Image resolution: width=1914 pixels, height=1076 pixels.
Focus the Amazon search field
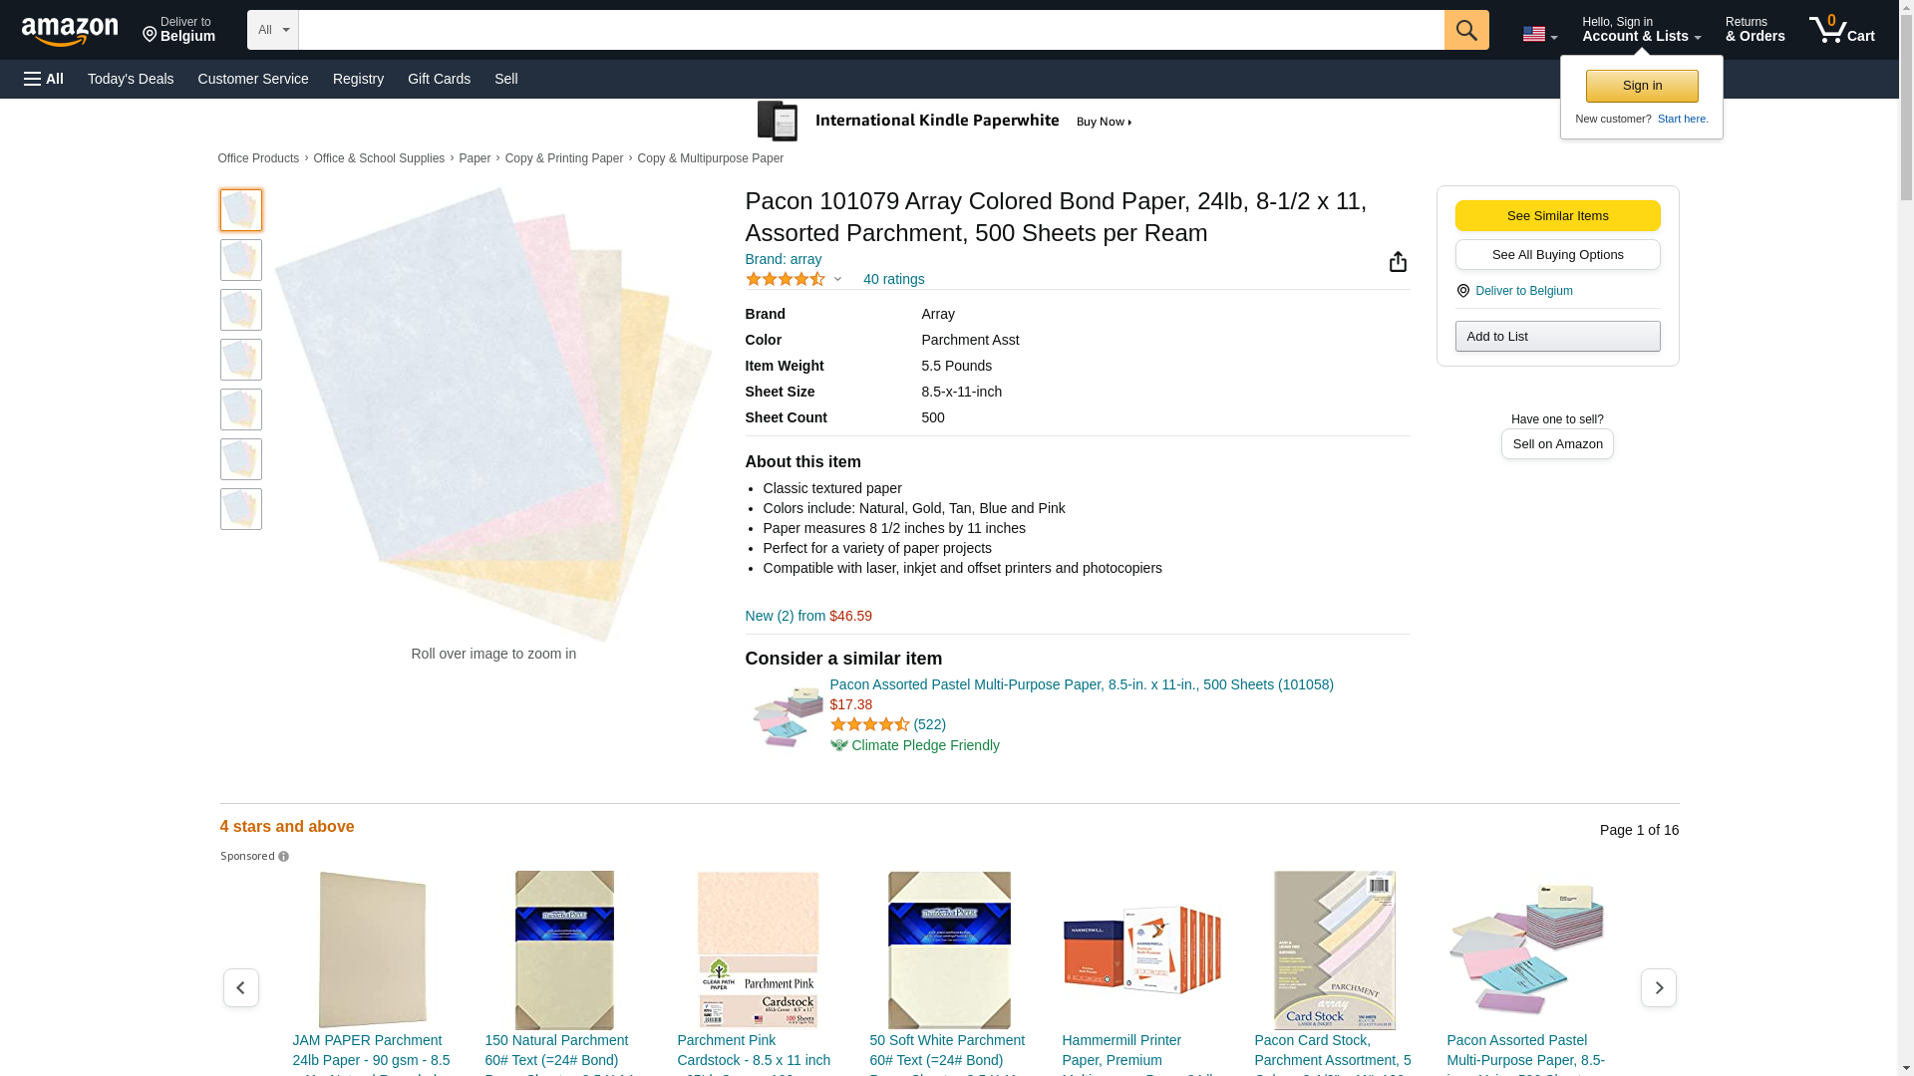point(870,30)
